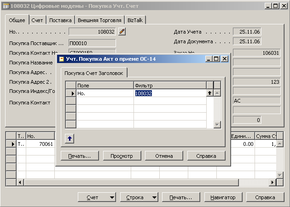Click the Поле column header

105,86
